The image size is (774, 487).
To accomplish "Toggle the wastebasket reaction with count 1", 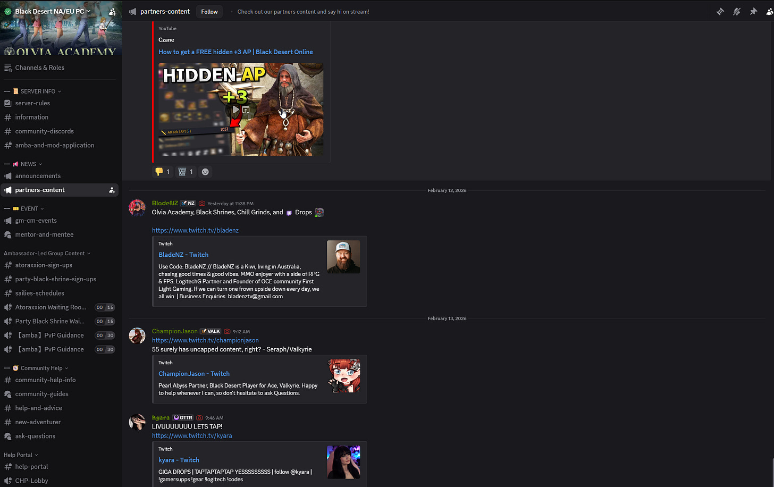I will [x=186, y=172].
